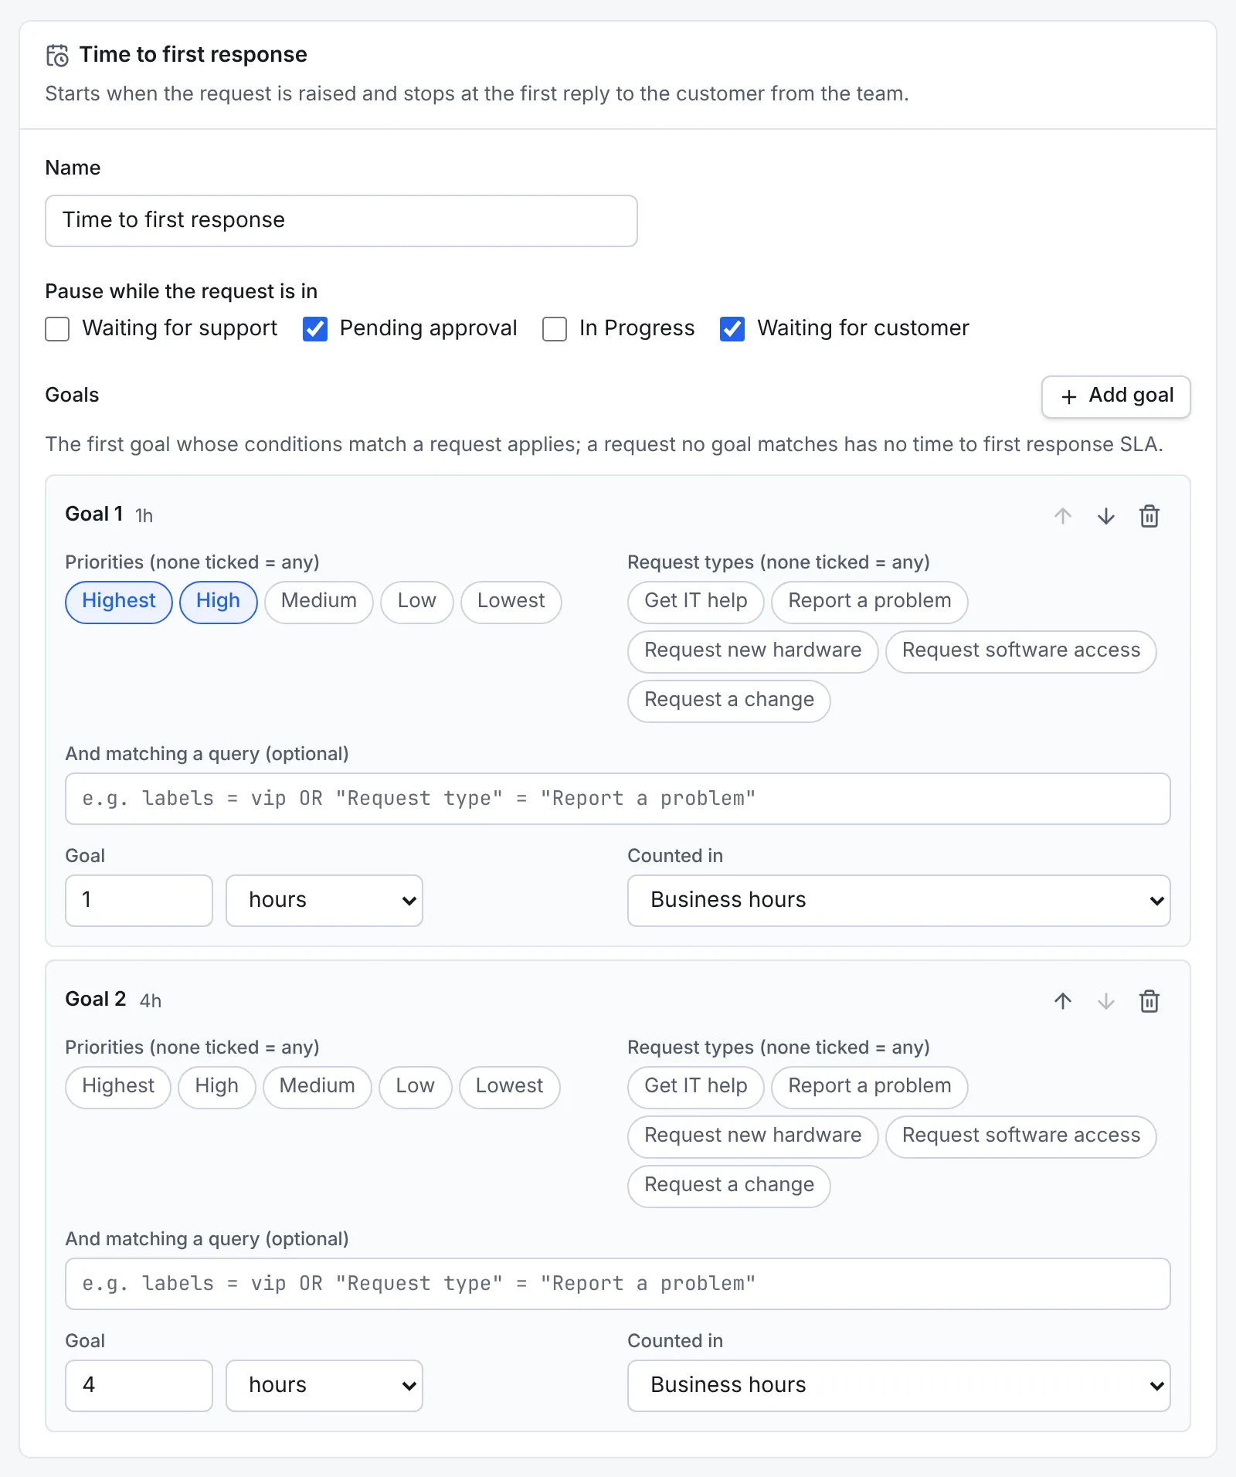Click the move down arrow on Goal 2
Image resolution: width=1236 pixels, height=1477 pixels.
coord(1106,1001)
